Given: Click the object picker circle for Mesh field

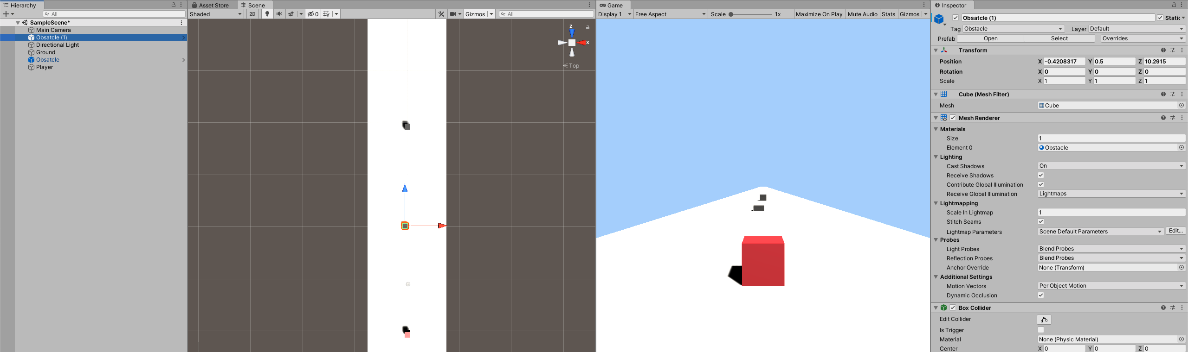Looking at the screenshot, I should pyautogui.click(x=1182, y=105).
